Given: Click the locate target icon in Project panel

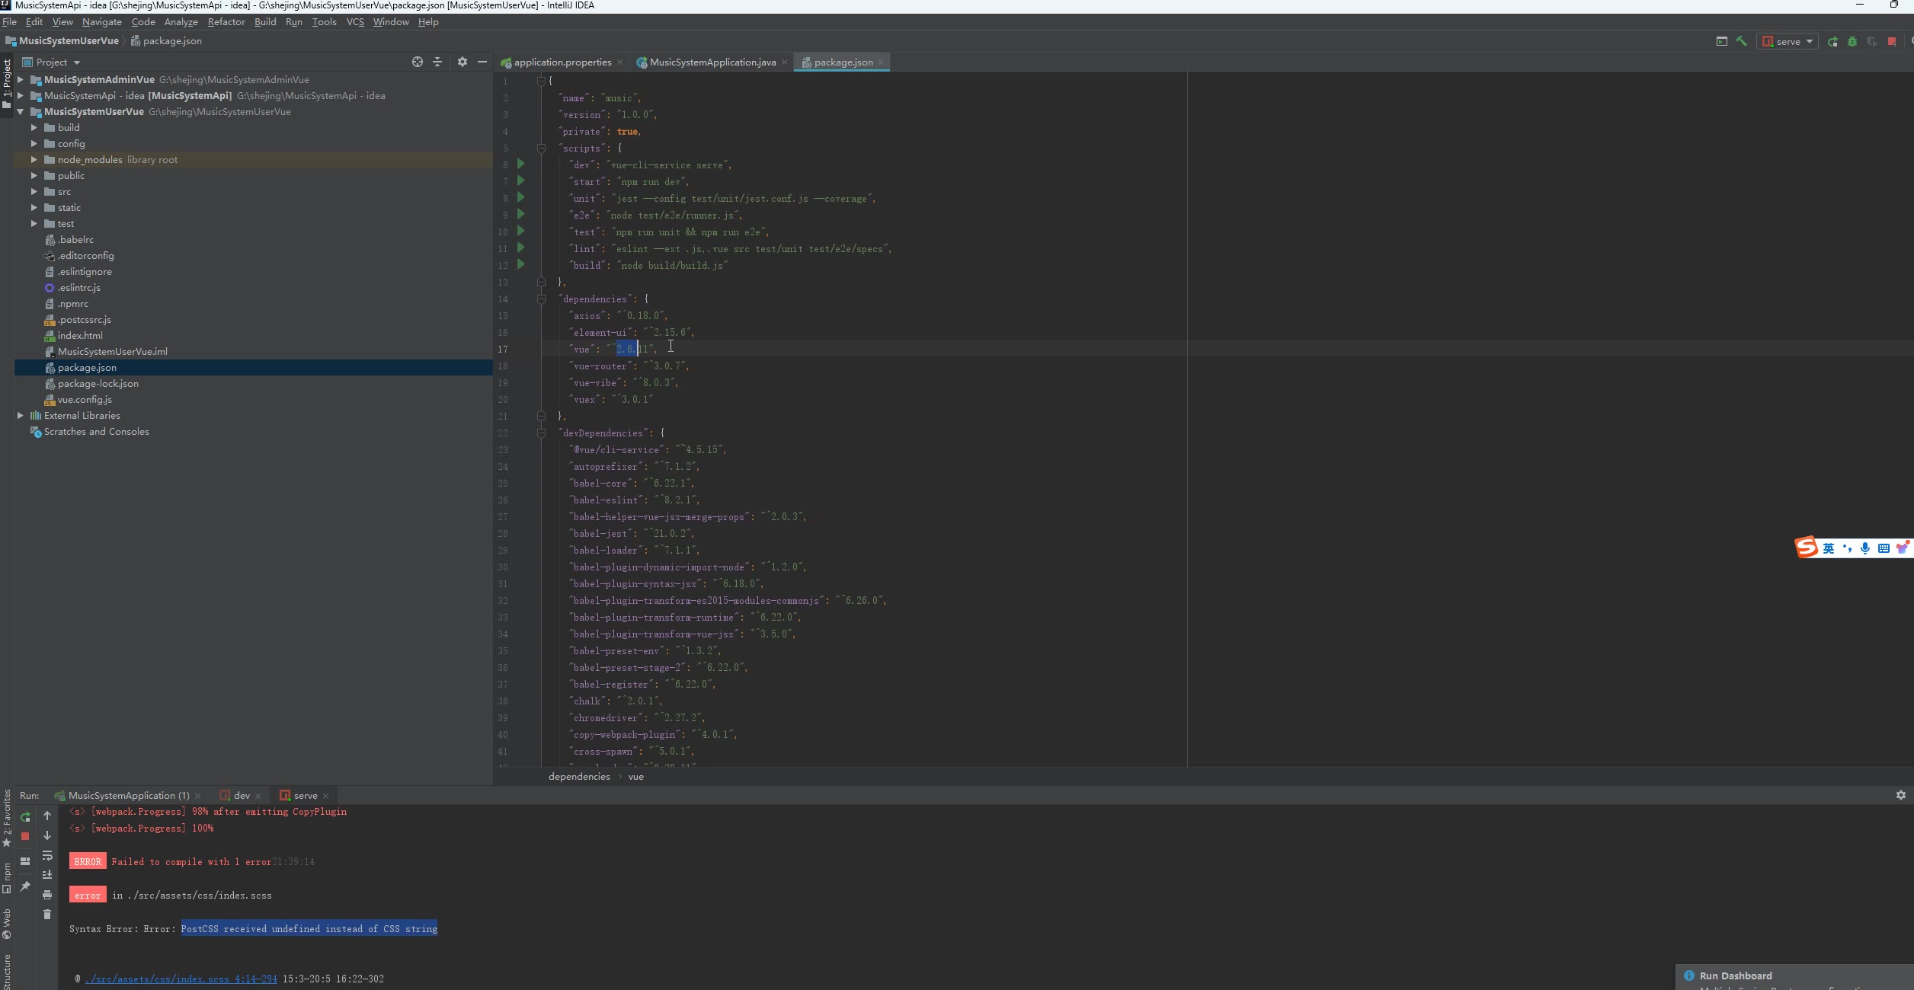Looking at the screenshot, I should click(418, 62).
